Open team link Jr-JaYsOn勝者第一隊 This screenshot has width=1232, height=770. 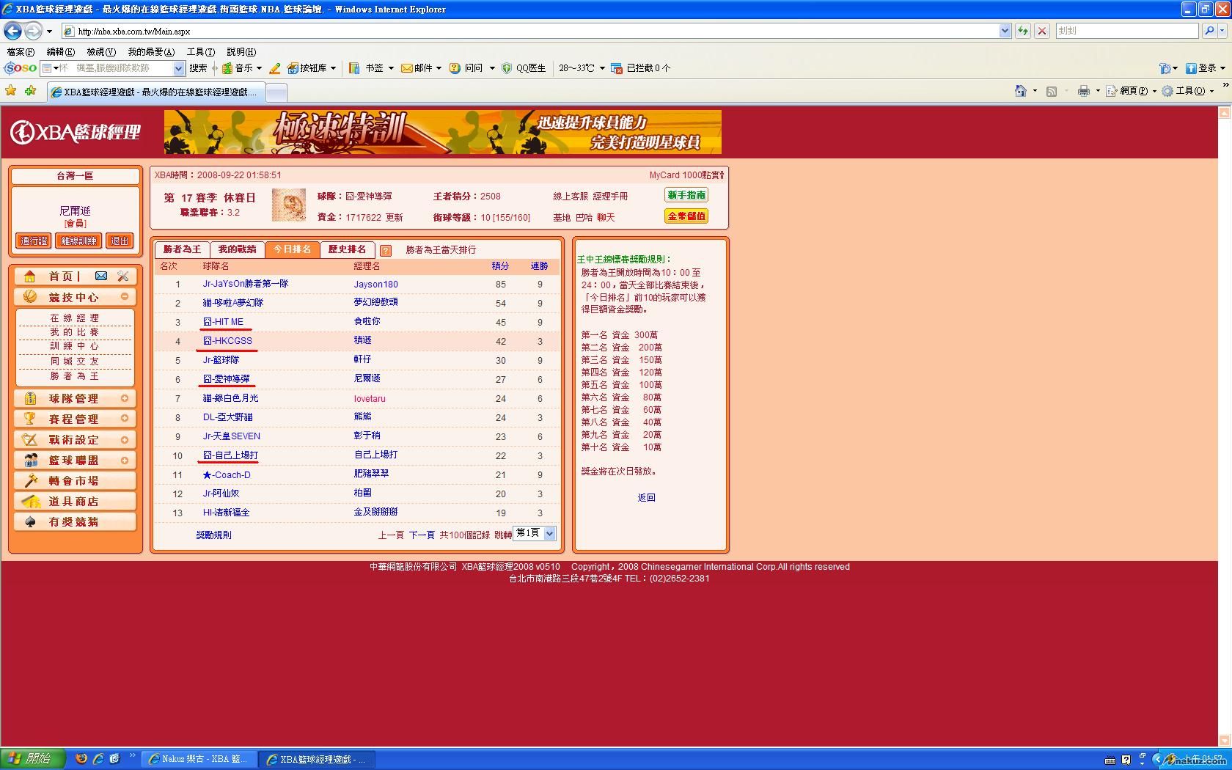[246, 284]
